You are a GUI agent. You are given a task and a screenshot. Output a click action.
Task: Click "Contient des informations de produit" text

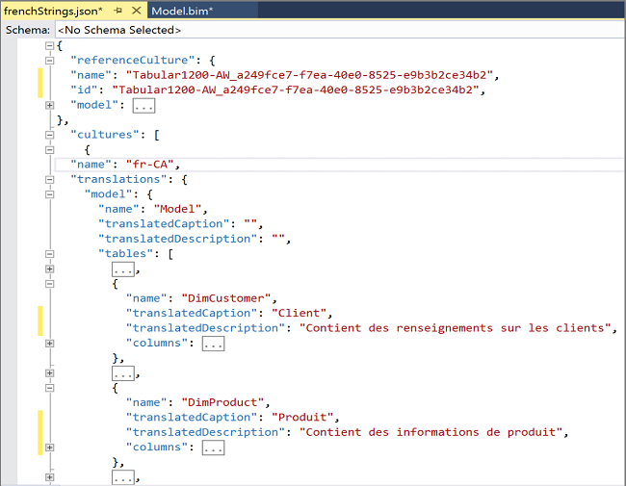pyautogui.click(x=430, y=432)
